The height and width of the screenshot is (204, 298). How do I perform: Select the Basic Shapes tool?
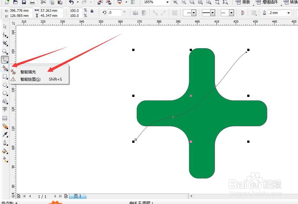pyautogui.click(x=5, y=101)
